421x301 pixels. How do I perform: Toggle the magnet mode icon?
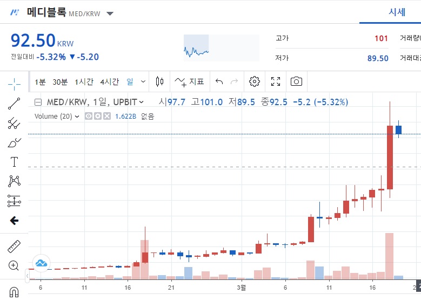(x=14, y=292)
